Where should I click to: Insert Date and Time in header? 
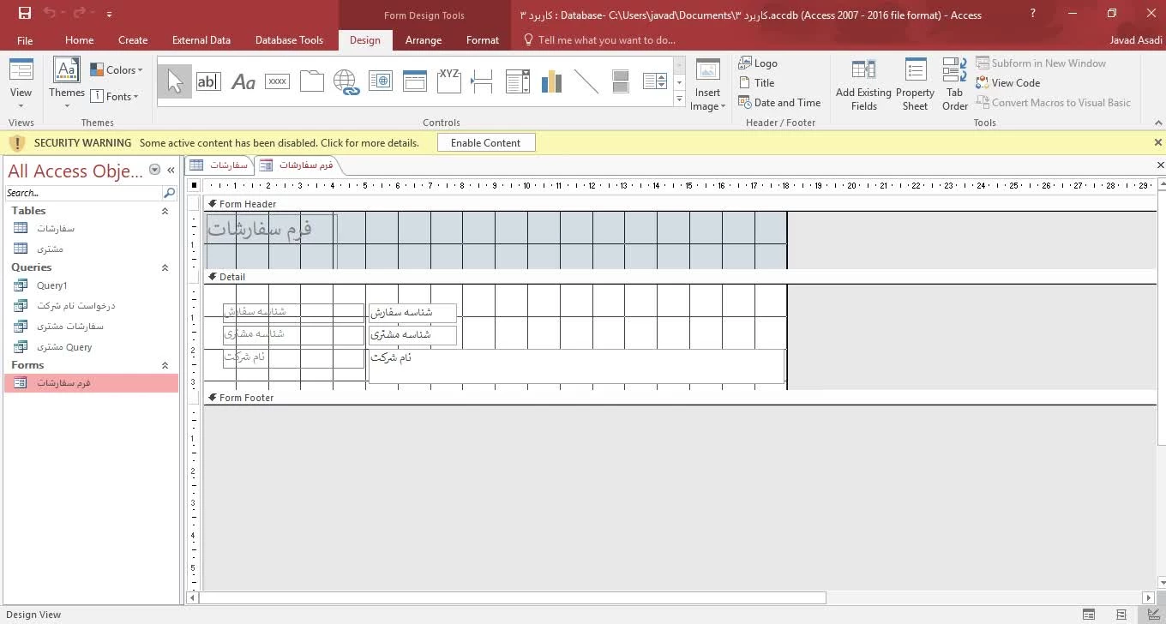click(779, 103)
